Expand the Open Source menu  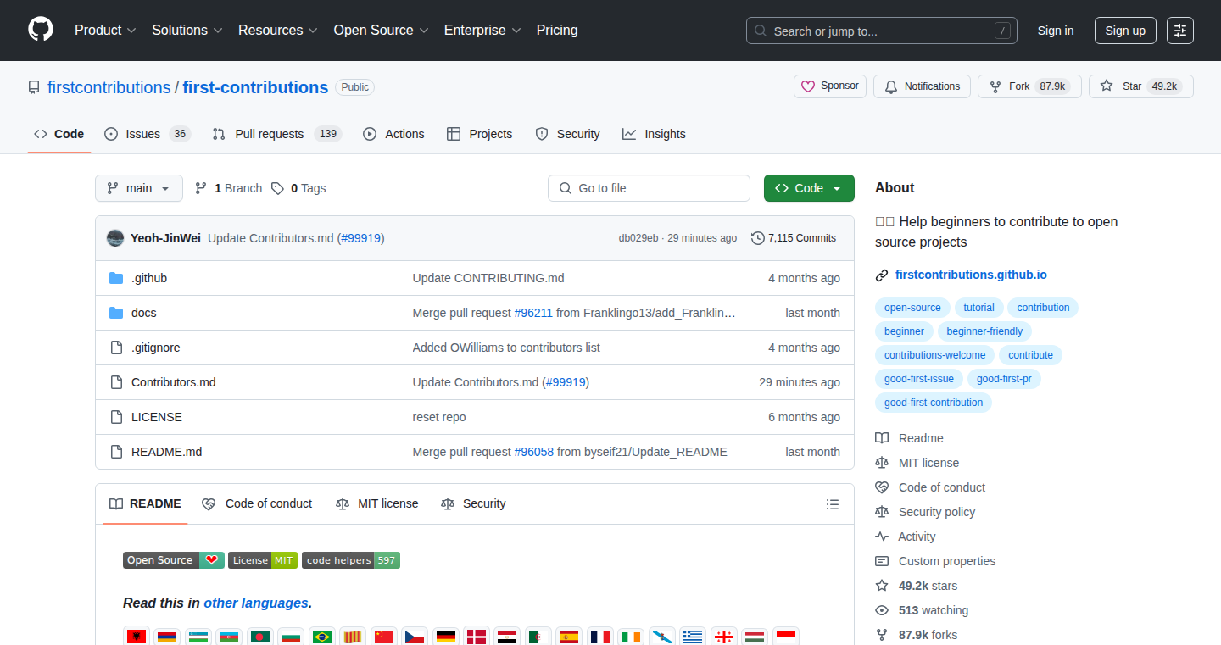[x=381, y=31]
